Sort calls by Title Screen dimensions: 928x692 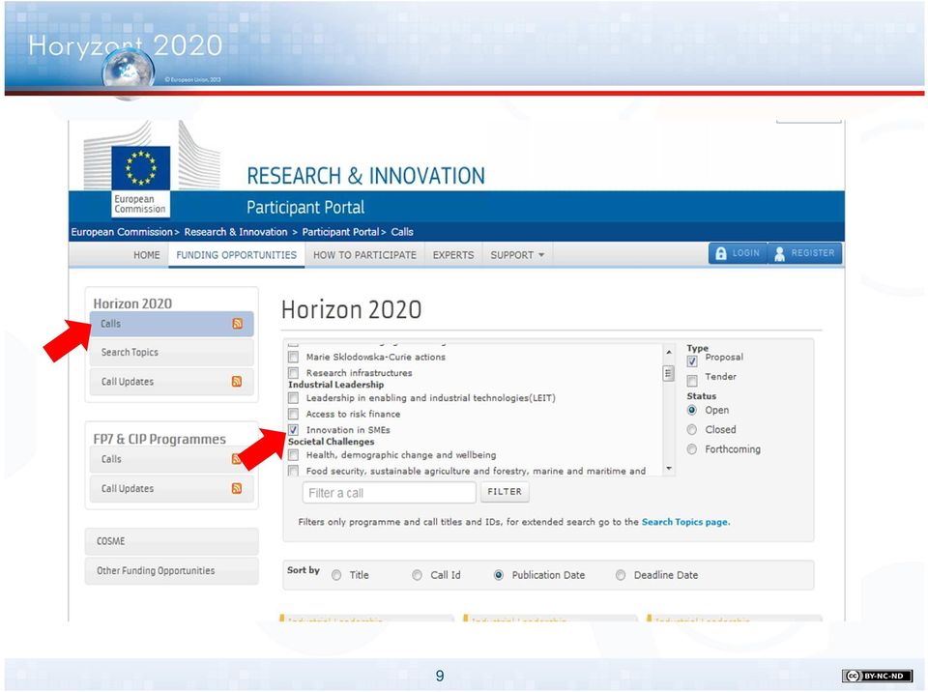click(336, 575)
